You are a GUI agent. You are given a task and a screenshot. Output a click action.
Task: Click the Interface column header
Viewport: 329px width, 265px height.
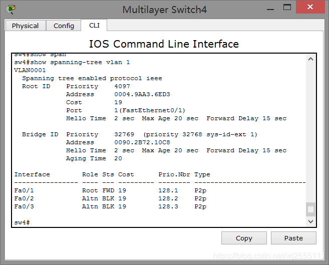click(32, 174)
